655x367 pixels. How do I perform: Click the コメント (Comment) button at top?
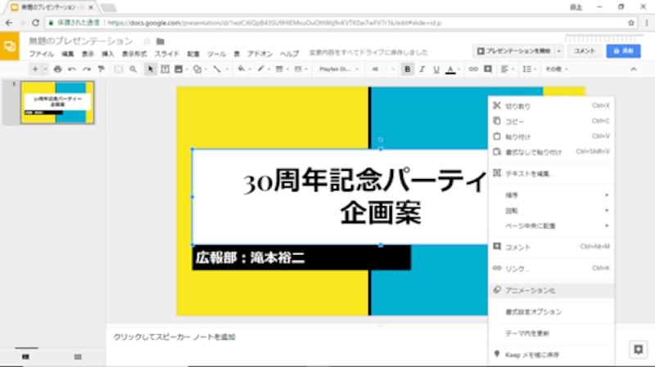pyautogui.click(x=584, y=51)
